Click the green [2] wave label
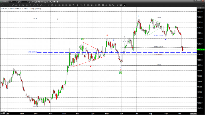This screenshot has width=205, height=115. (x=120, y=72)
